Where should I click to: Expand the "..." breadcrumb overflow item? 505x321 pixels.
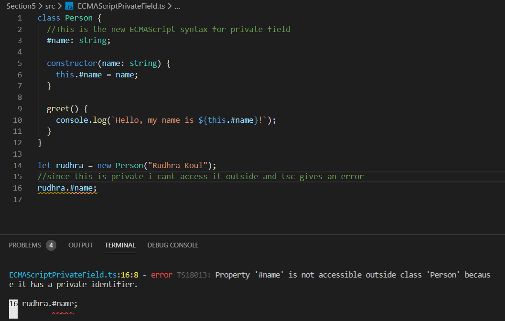click(x=177, y=6)
